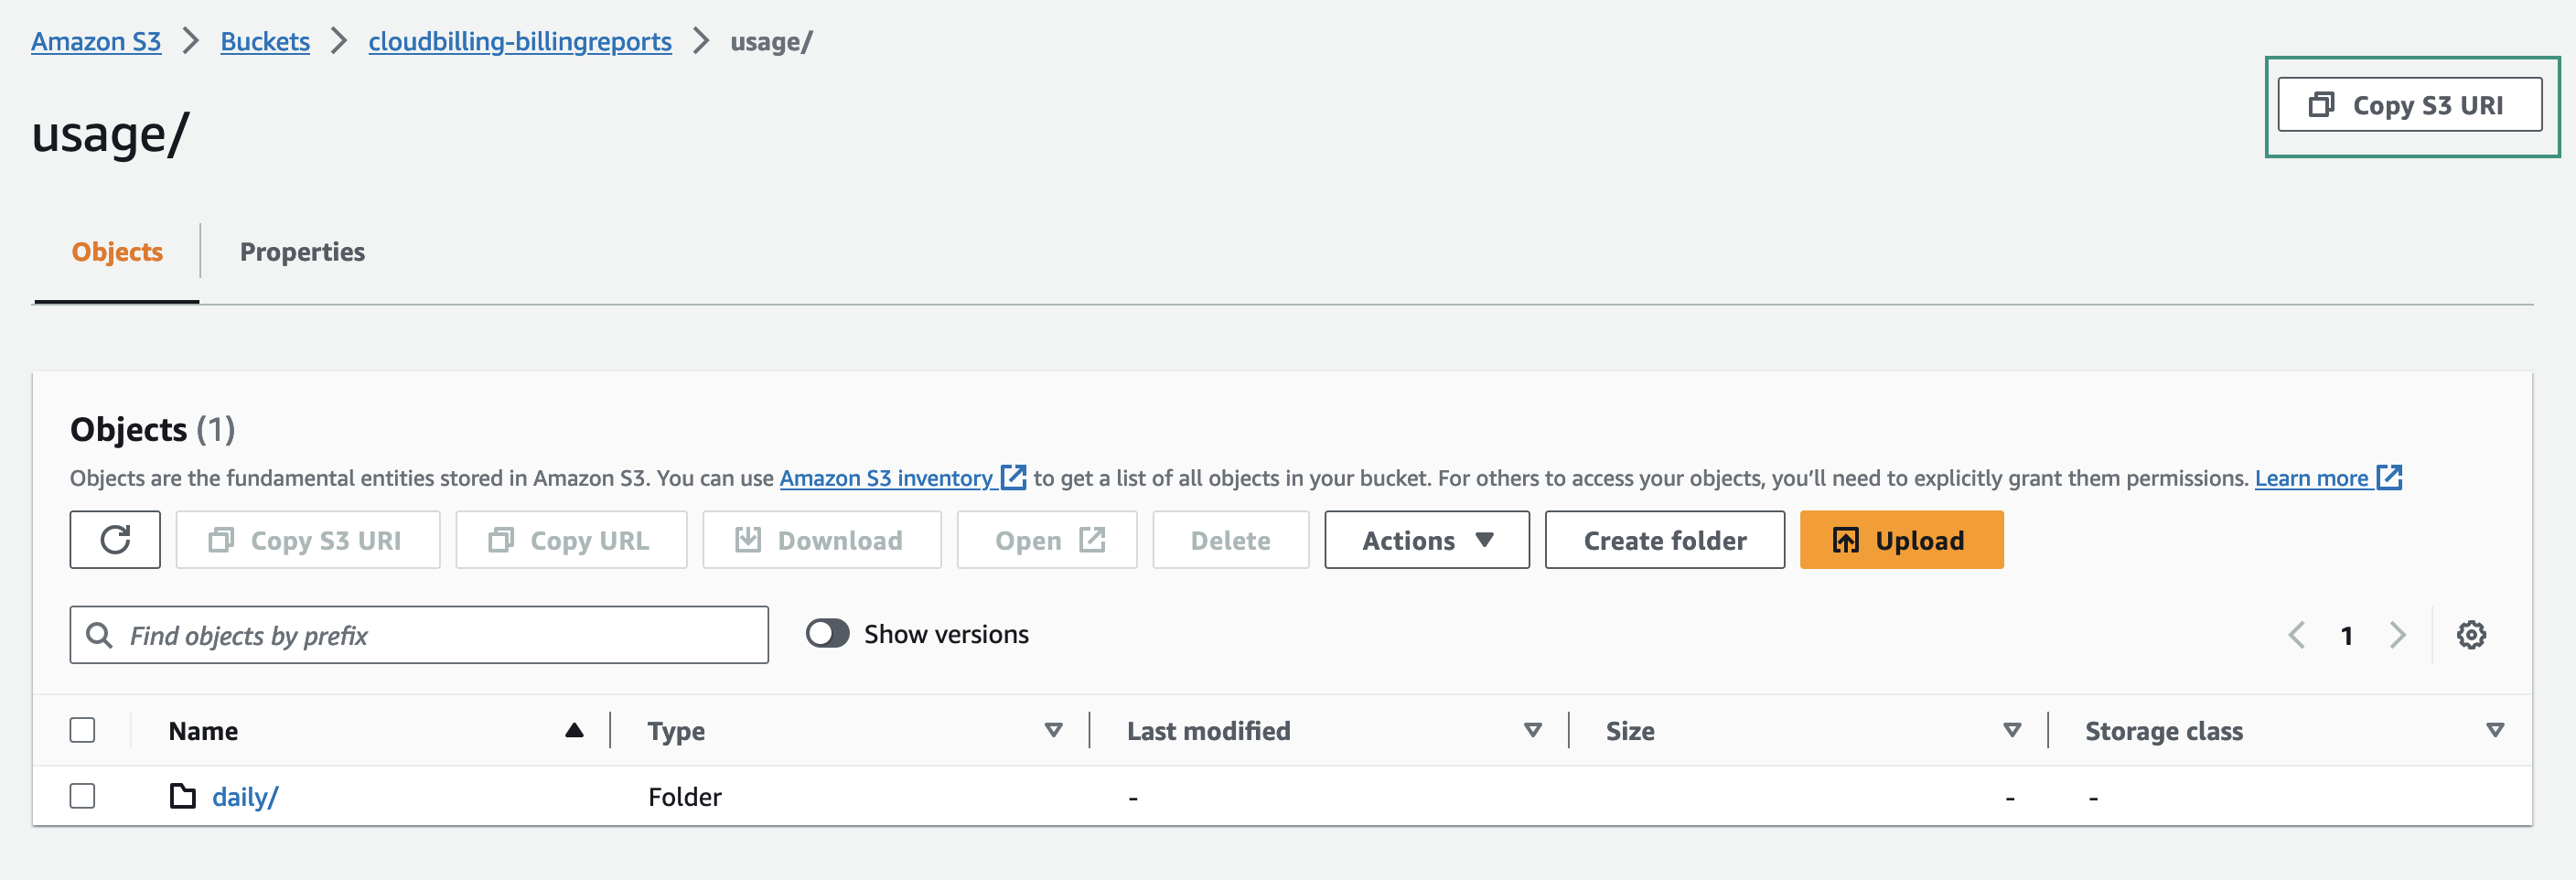Select the Copy S3 URI icon in toolbar
Screen dimensions: 2576x880
(222, 539)
